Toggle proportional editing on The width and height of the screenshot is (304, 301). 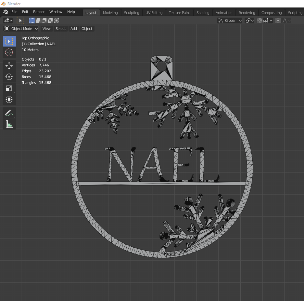pos(278,21)
